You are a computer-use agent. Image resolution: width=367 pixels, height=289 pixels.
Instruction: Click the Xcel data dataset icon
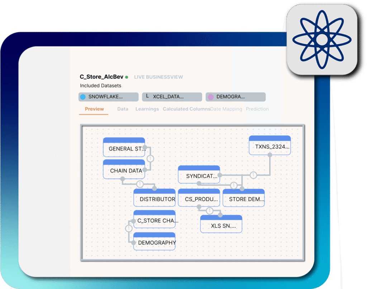(x=147, y=96)
